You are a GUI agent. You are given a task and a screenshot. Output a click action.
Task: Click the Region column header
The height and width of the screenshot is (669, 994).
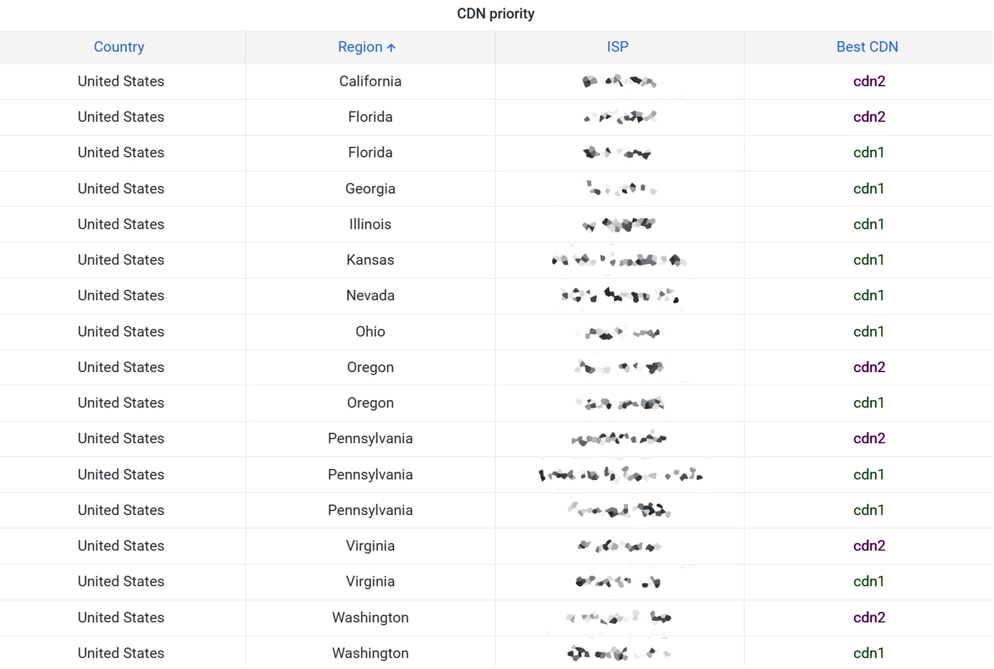tap(361, 47)
